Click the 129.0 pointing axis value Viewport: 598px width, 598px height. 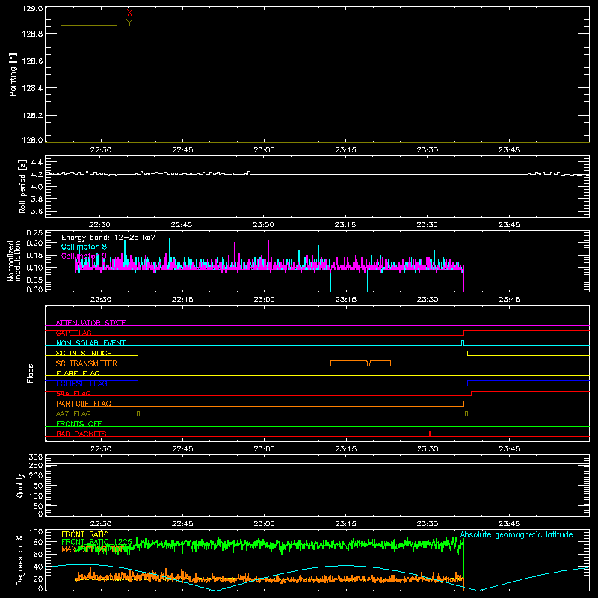pyautogui.click(x=32, y=8)
